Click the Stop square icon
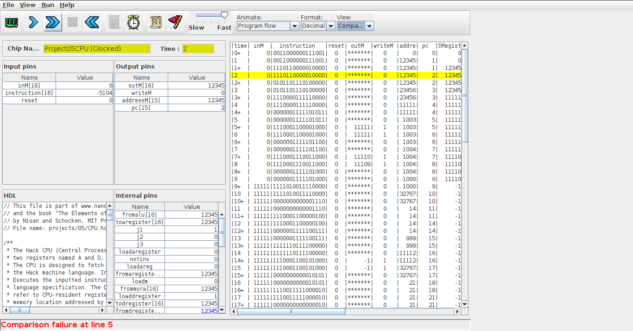633x331 pixels. [x=72, y=22]
